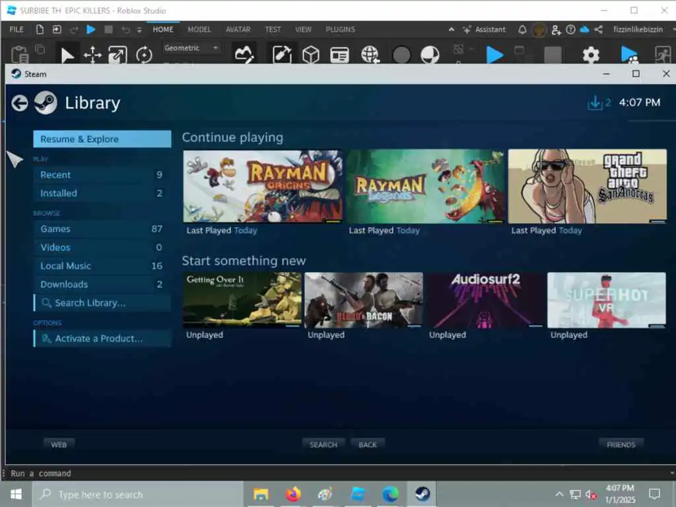Open the Assistant button in Studio

click(484, 29)
